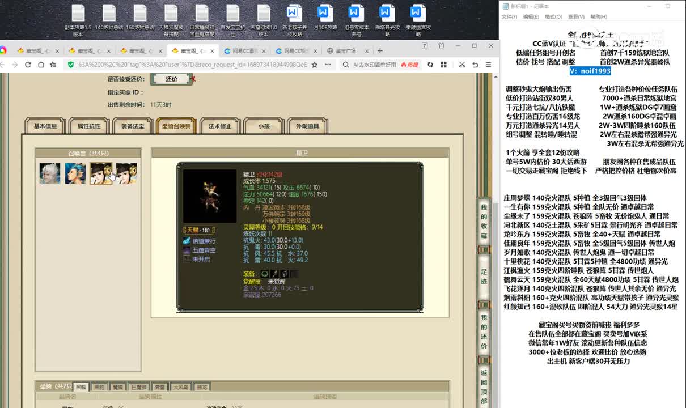This screenshot has height=408, width=686.
Task: Switch to the 藏宝广场 browser tab
Action: [348, 51]
